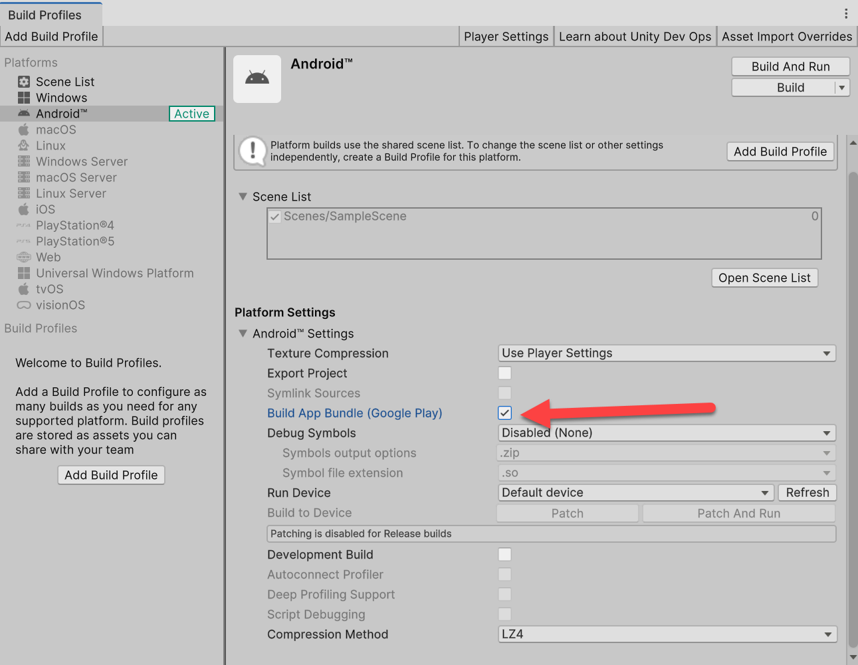The image size is (858, 665).
Task: Open the Debug Symbols dropdown
Action: [667, 433]
